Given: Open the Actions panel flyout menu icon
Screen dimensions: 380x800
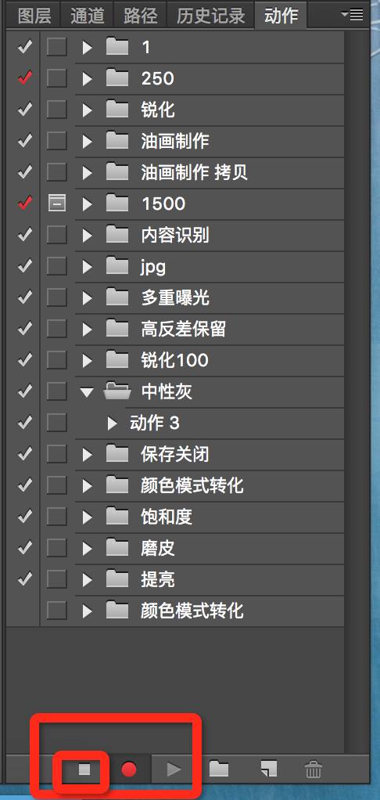Looking at the screenshot, I should 352,15.
